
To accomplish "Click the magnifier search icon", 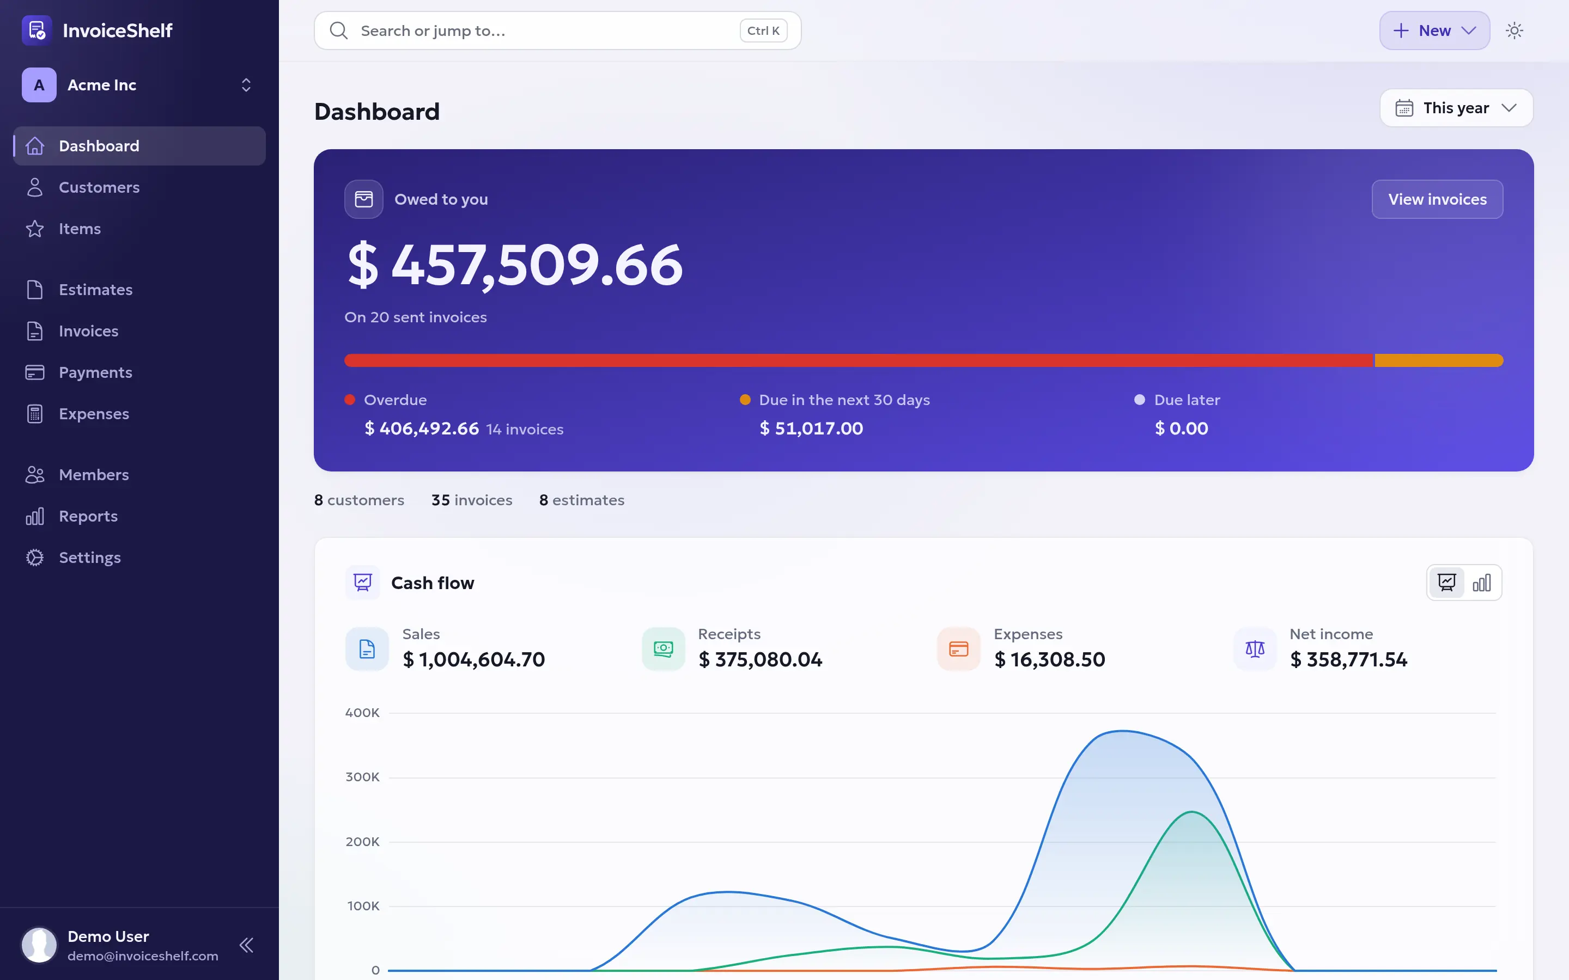I will (338, 30).
